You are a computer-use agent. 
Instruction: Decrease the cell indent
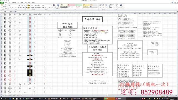click(32, 7)
